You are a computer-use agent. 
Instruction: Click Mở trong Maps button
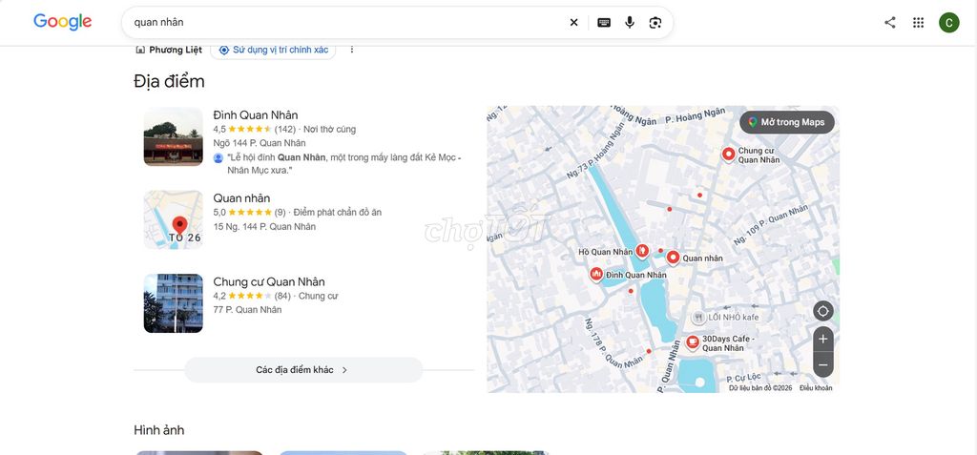click(x=787, y=122)
